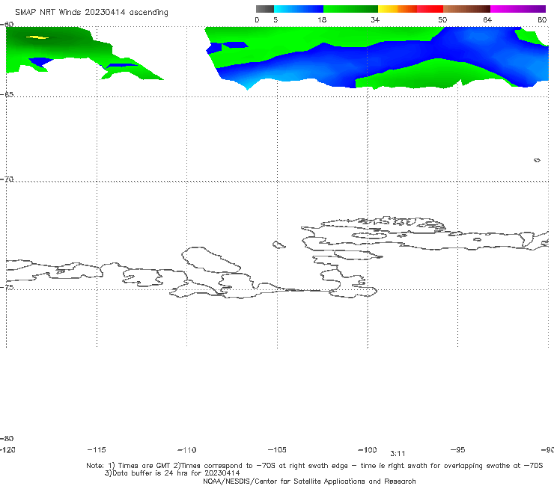
Task: Click the color bar label '50'
Action: 442,19
